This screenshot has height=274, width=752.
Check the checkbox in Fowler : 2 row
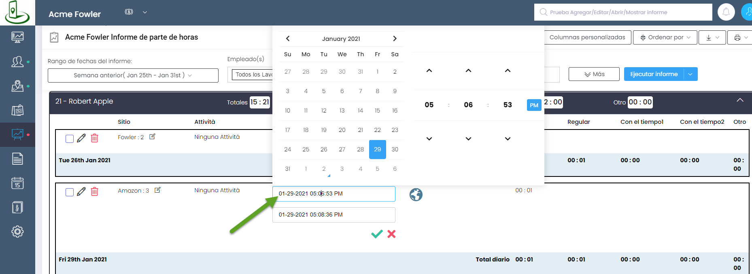coord(70,139)
